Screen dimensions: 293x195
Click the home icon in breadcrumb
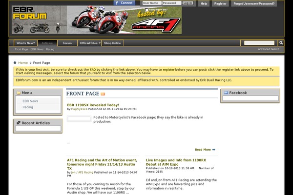click(15, 62)
